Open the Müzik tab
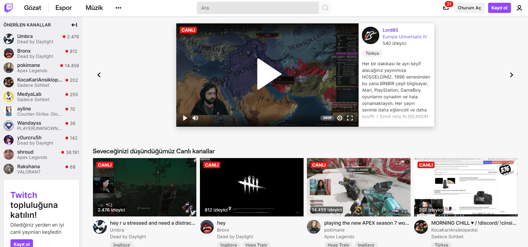 (94, 8)
